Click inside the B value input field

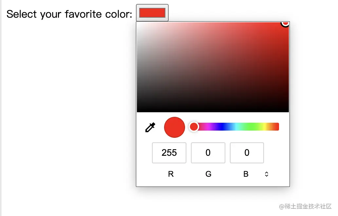(247, 153)
